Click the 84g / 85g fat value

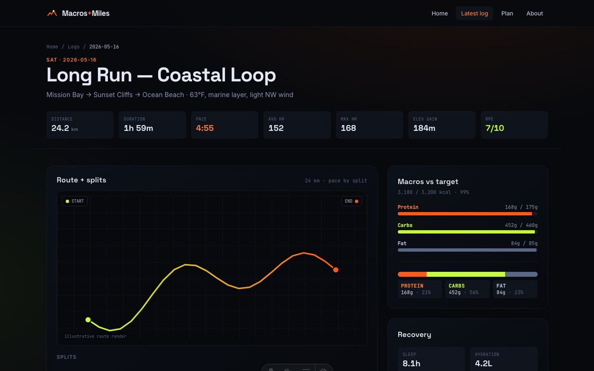[524, 243]
